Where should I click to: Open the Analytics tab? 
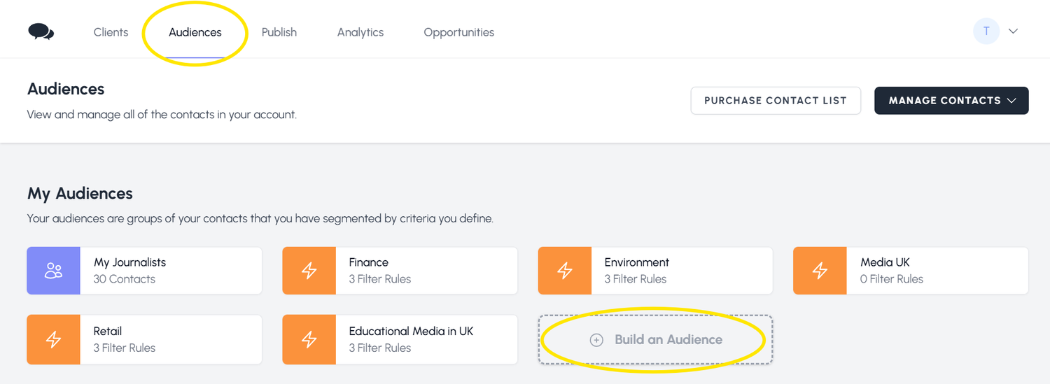tap(360, 32)
